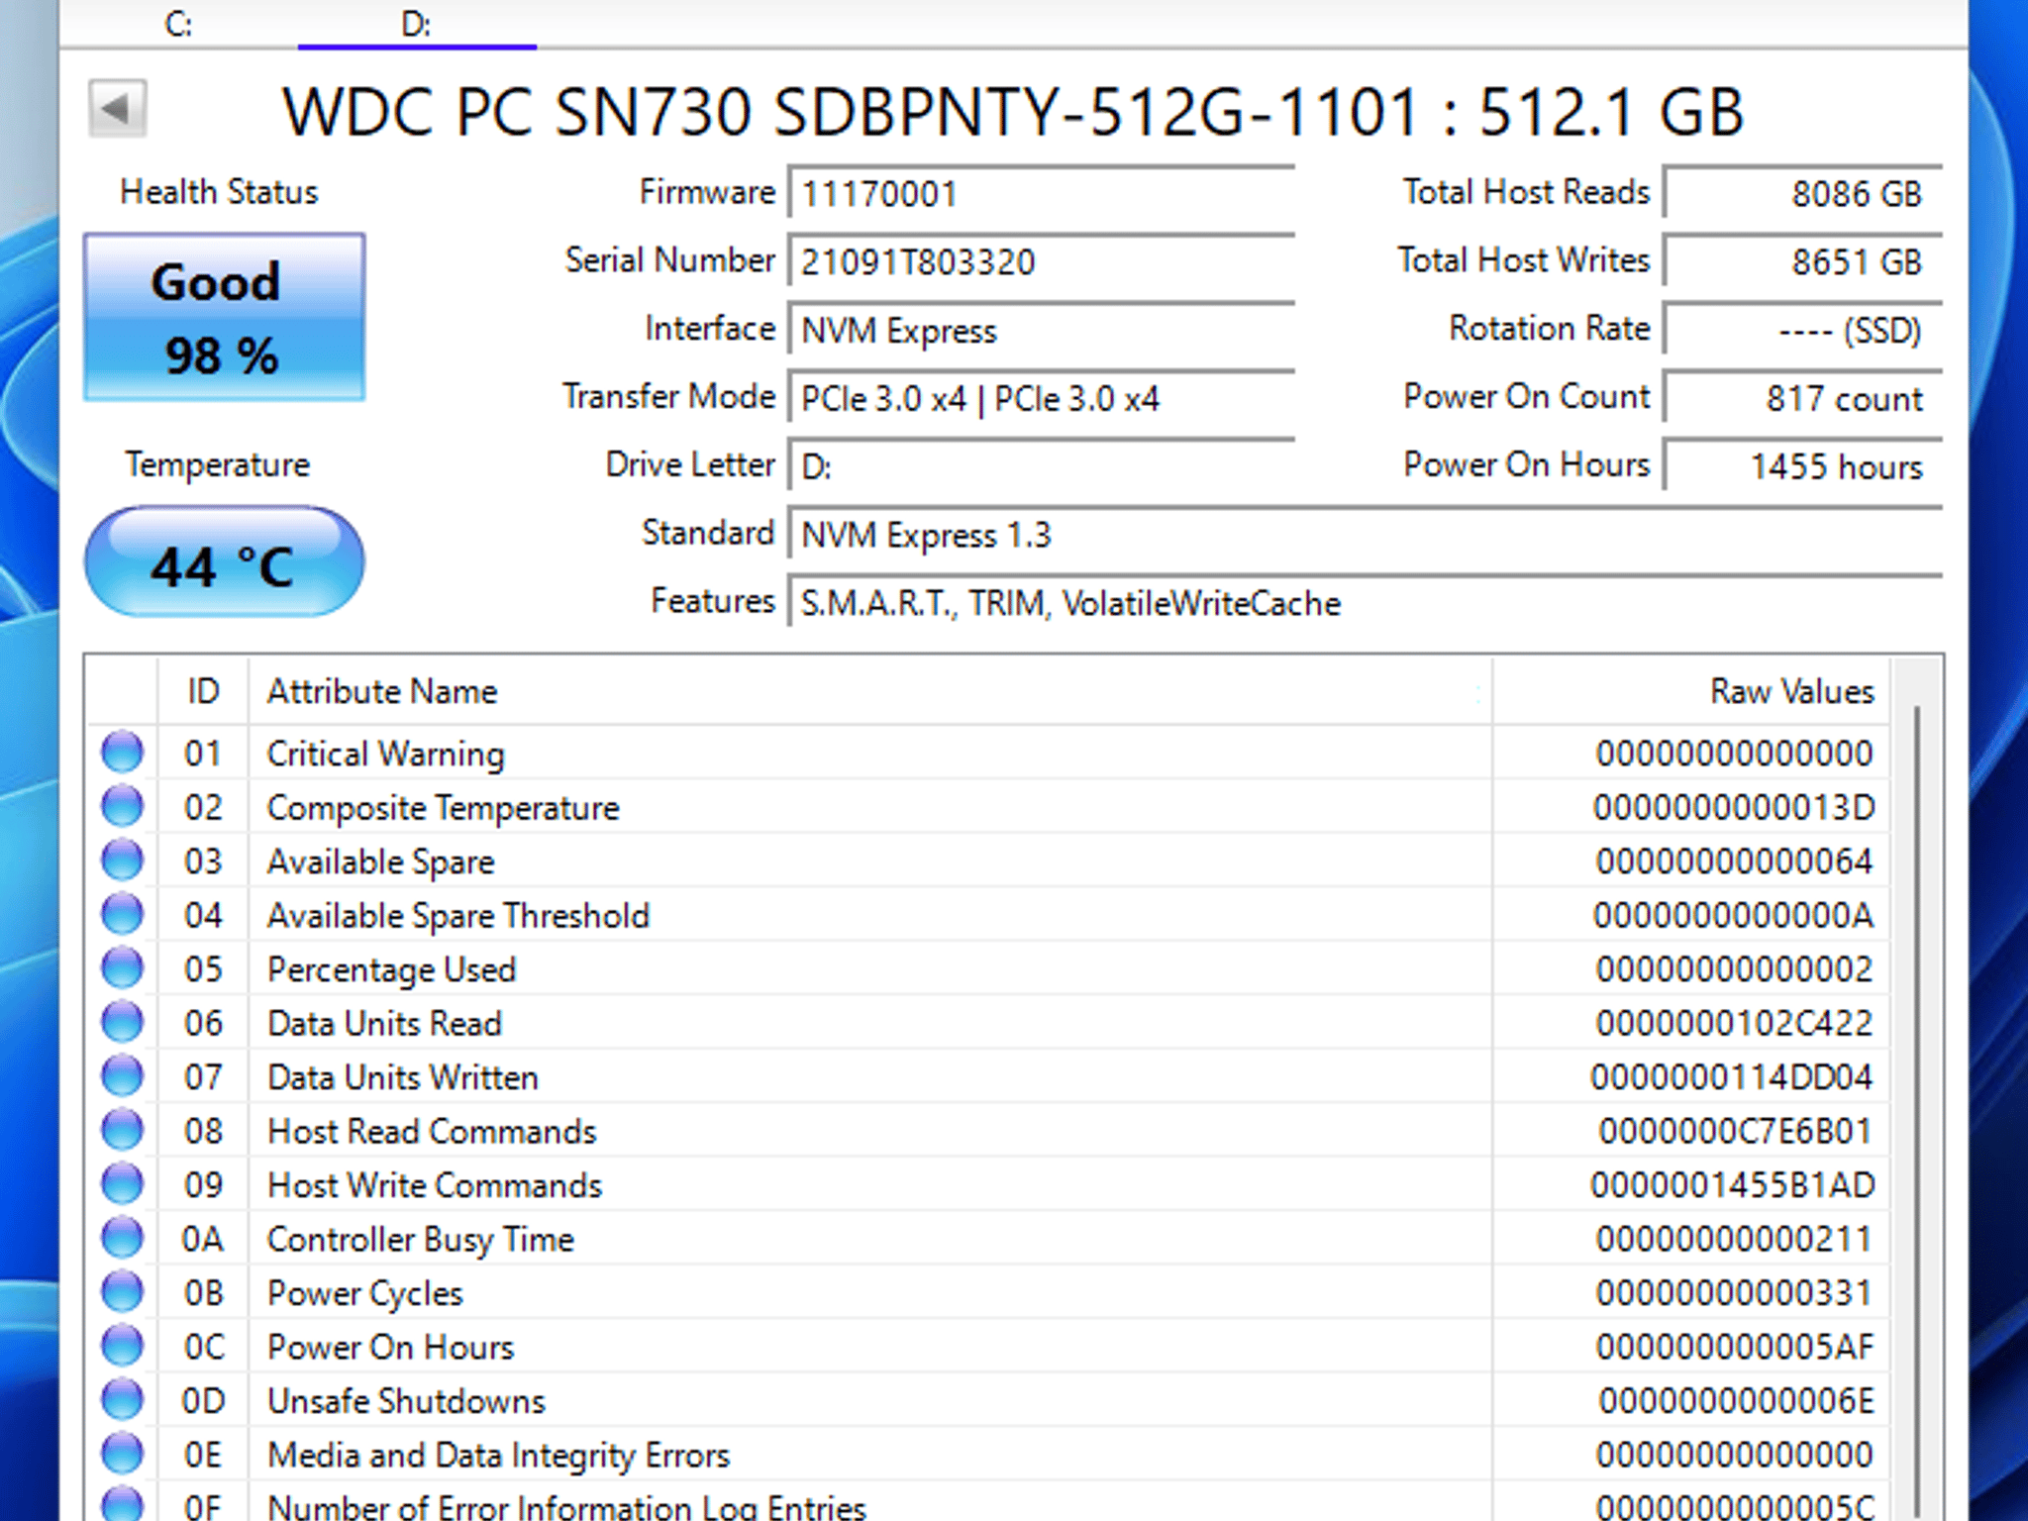Click the 44 °C temperature indicator
Screen dimensions: 2028x1521
point(225,561)
